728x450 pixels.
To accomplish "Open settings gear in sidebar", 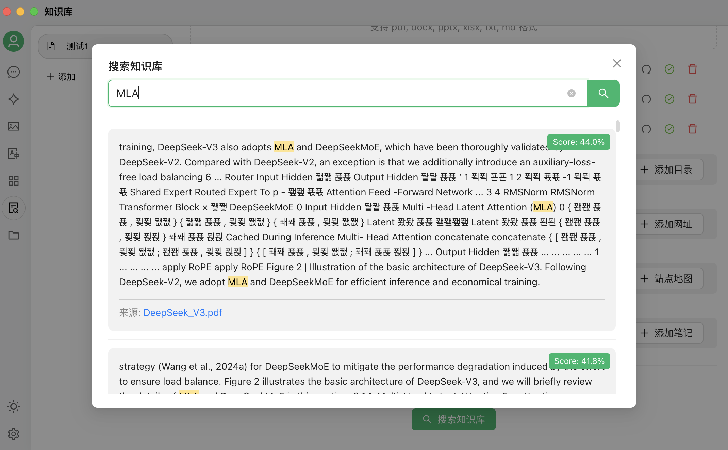I will [x=14, y=434].
